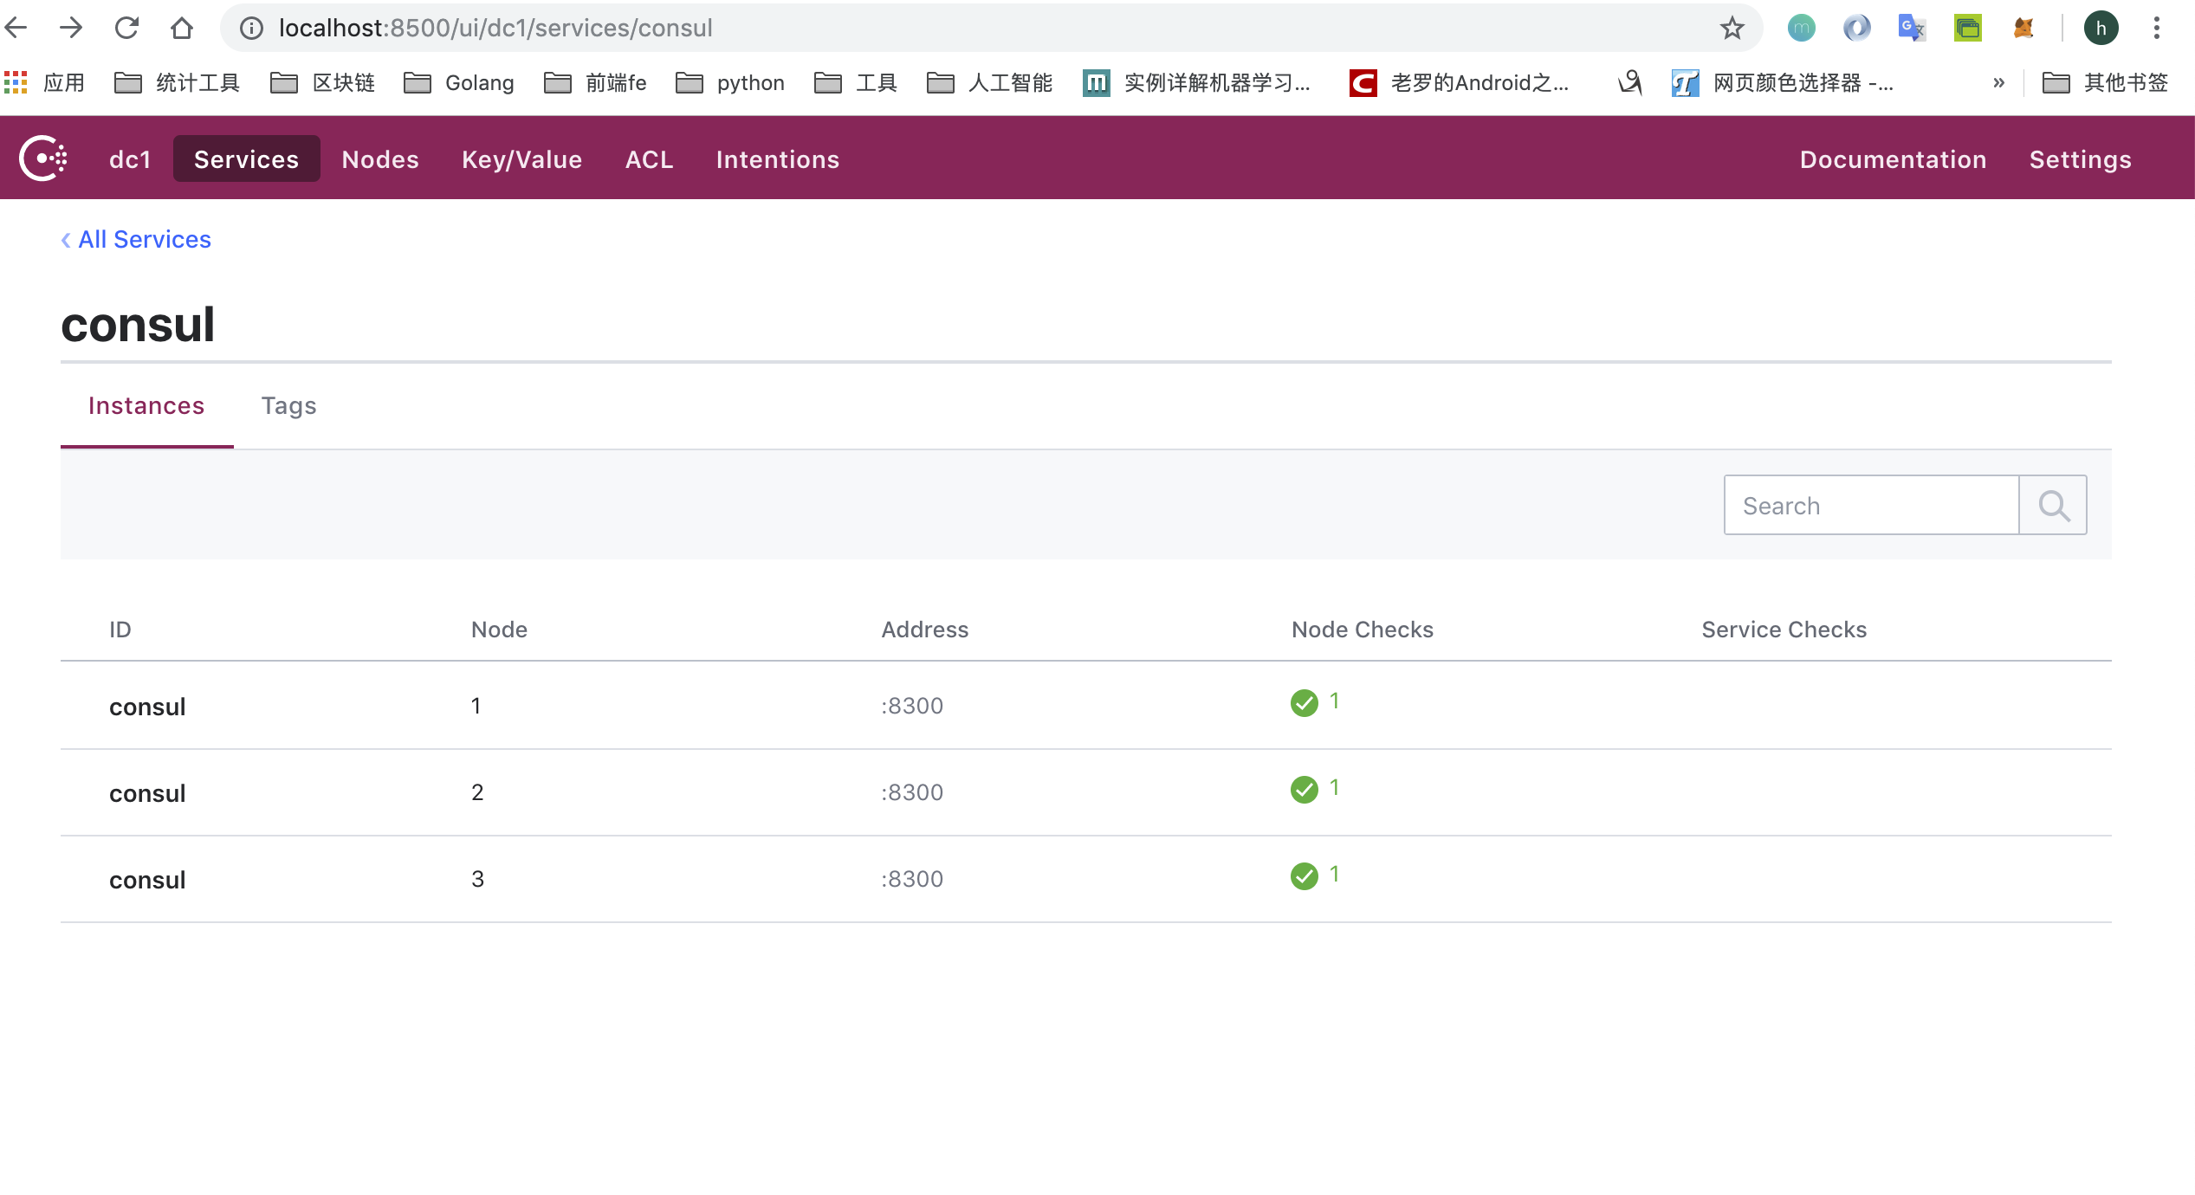
Task: Bookmark page with star icon
Action: point(1732,28)
